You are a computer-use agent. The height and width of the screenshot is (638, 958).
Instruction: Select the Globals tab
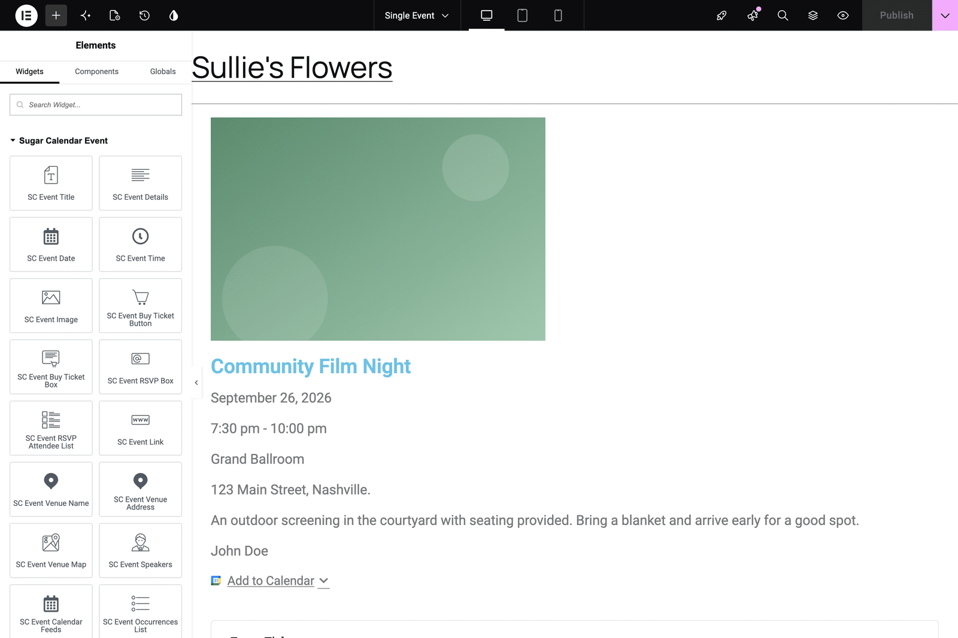coord(163,72)
